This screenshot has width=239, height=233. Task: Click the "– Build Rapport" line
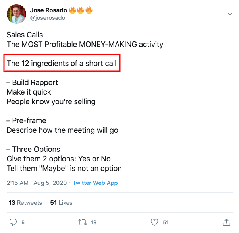[x=32, y=83]
